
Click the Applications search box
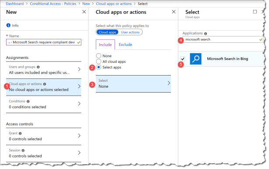coord(223,40)
